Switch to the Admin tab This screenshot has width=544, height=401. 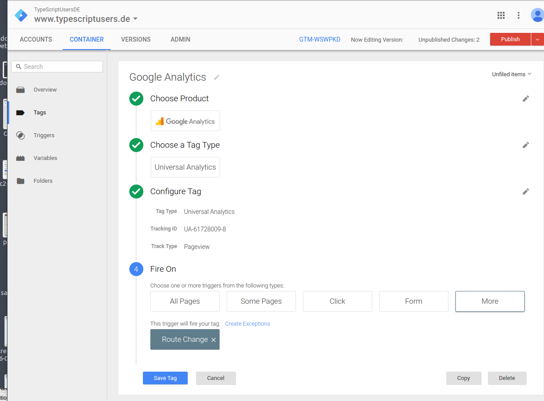coord(180,39)
